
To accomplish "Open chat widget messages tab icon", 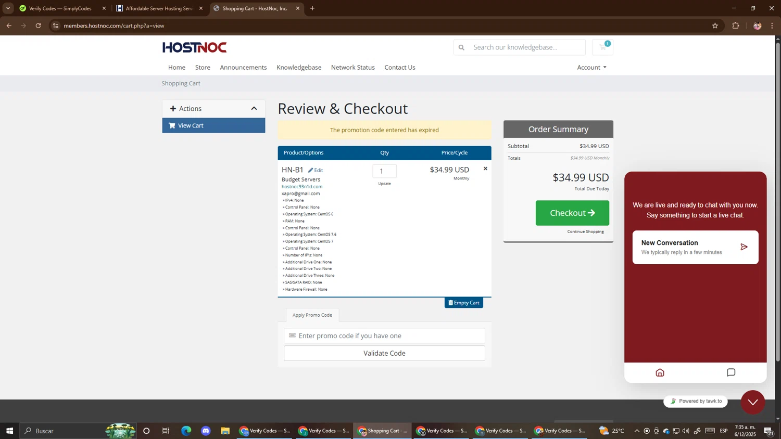I will (x=731, y=372).
